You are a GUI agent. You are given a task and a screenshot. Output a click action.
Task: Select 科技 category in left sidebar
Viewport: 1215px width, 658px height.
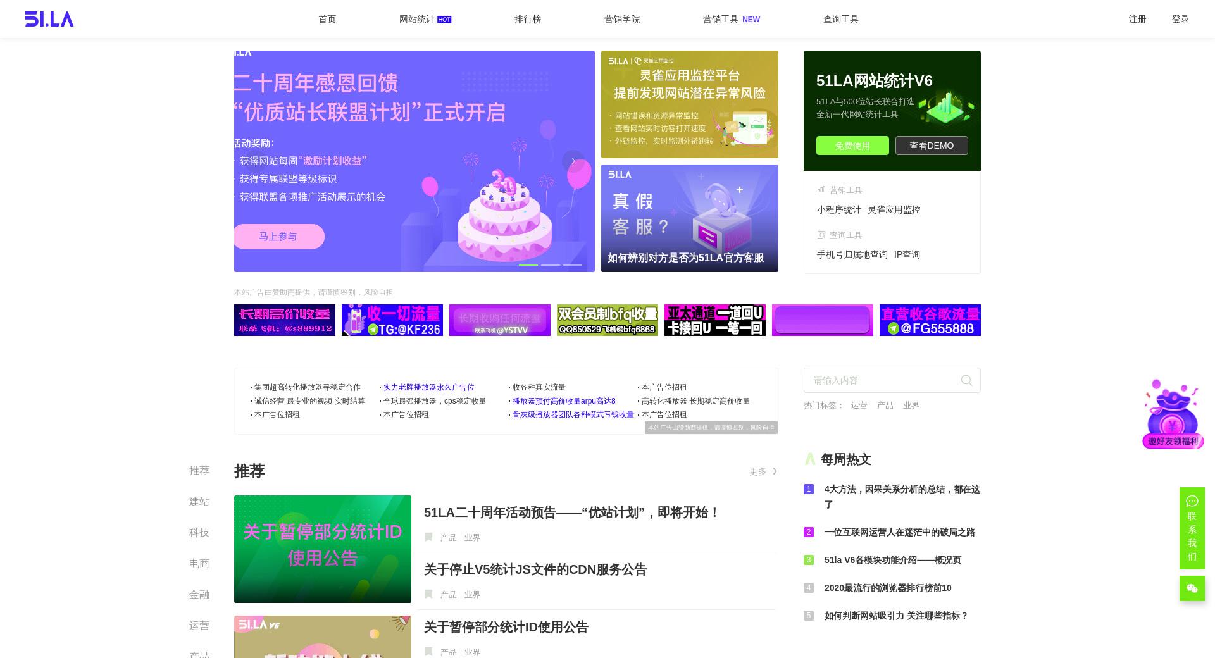199,532
